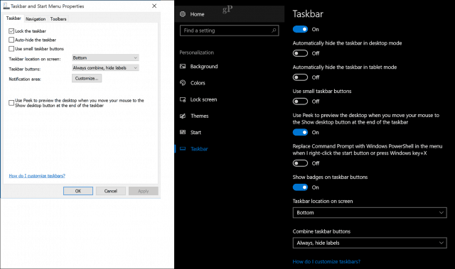Switch to the Toolbars tab
This screenshot has height=269, width=455.
tap(58, 19)
